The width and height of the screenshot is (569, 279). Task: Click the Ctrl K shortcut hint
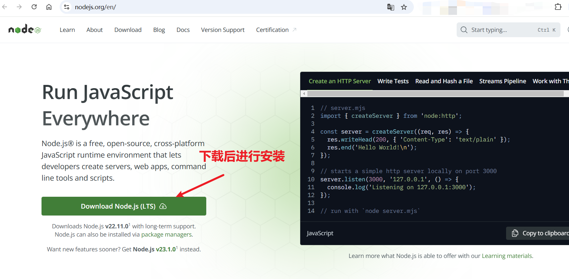[547, 30]
